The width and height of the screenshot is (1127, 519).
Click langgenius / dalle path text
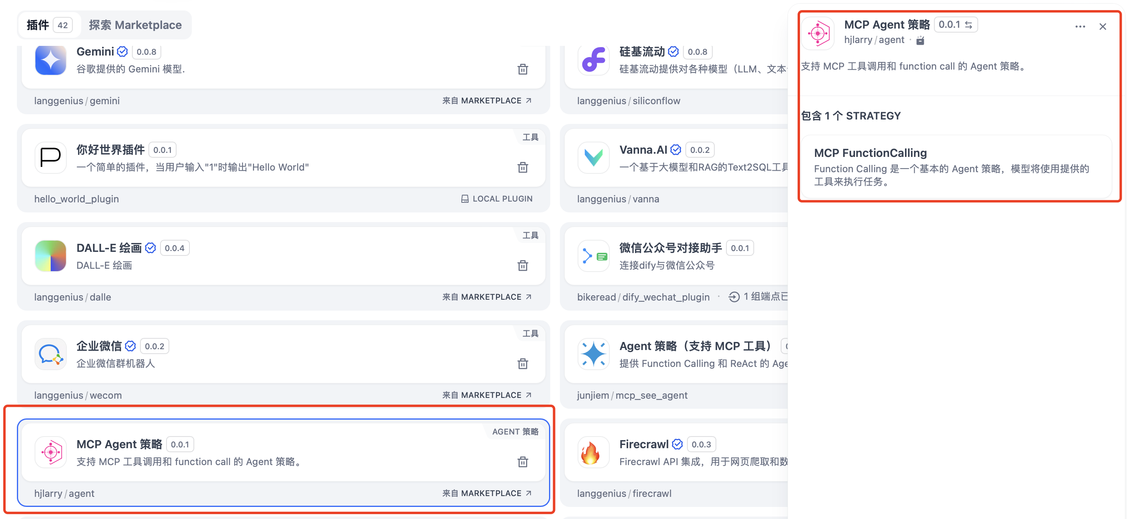tap(73, 297)
